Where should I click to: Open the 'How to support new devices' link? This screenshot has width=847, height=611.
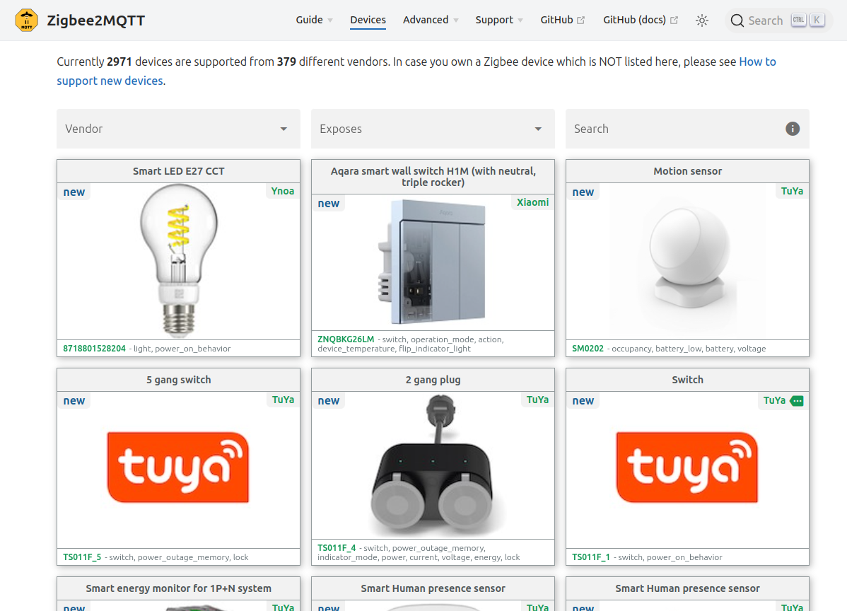pos(416,71)
